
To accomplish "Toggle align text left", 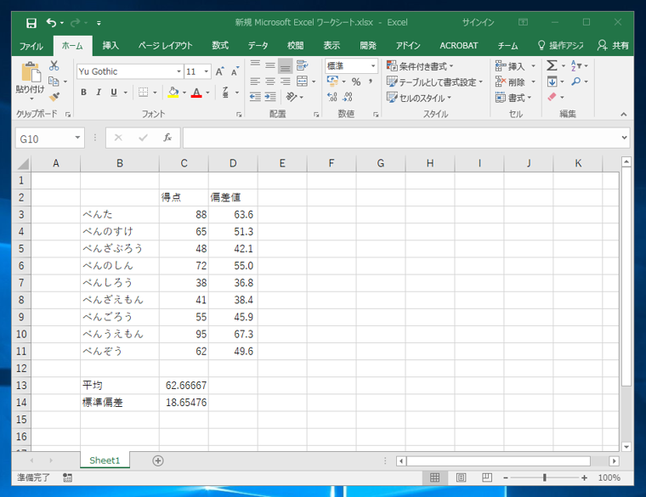I will [x=255, y=81].
